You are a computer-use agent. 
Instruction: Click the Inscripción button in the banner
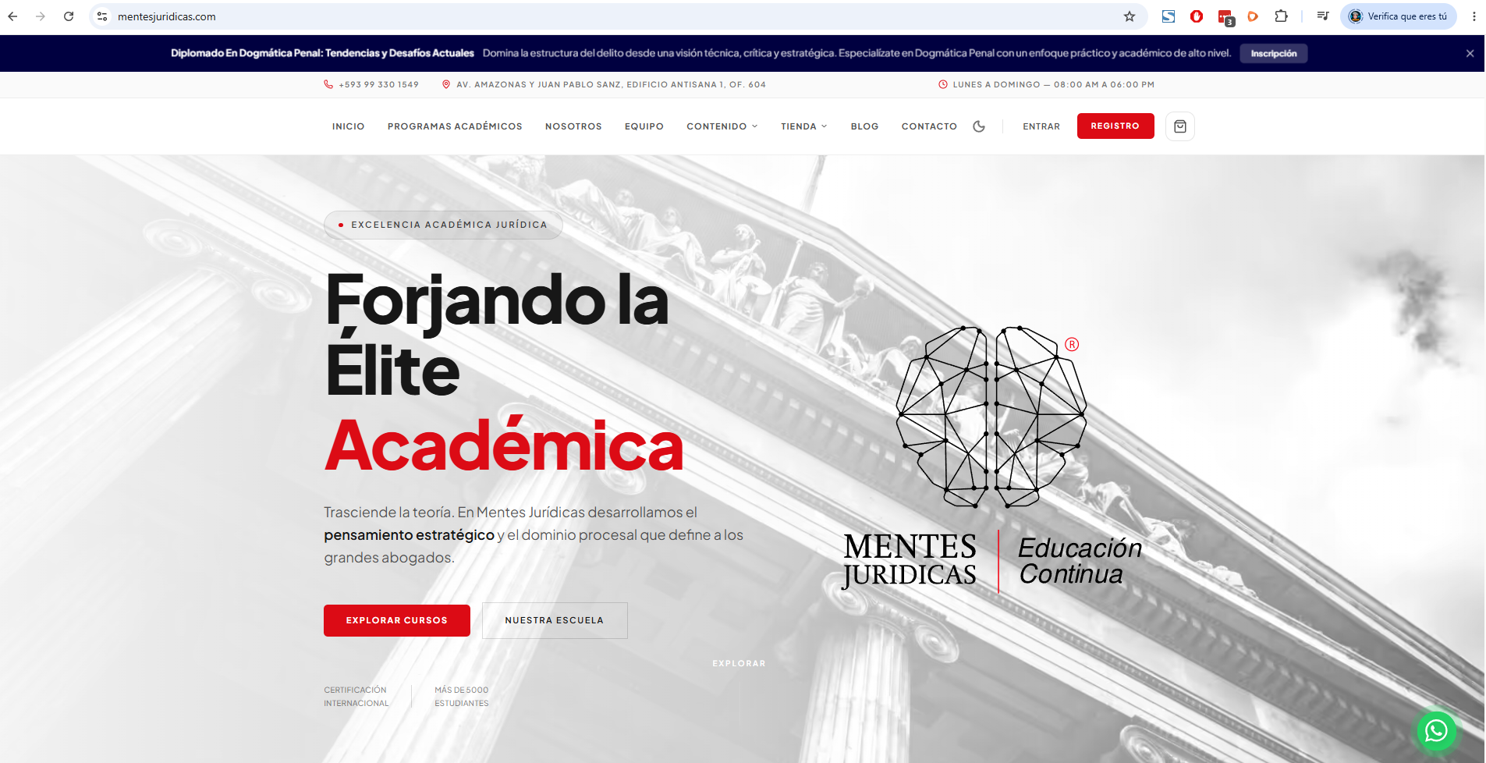[1274, 54]
